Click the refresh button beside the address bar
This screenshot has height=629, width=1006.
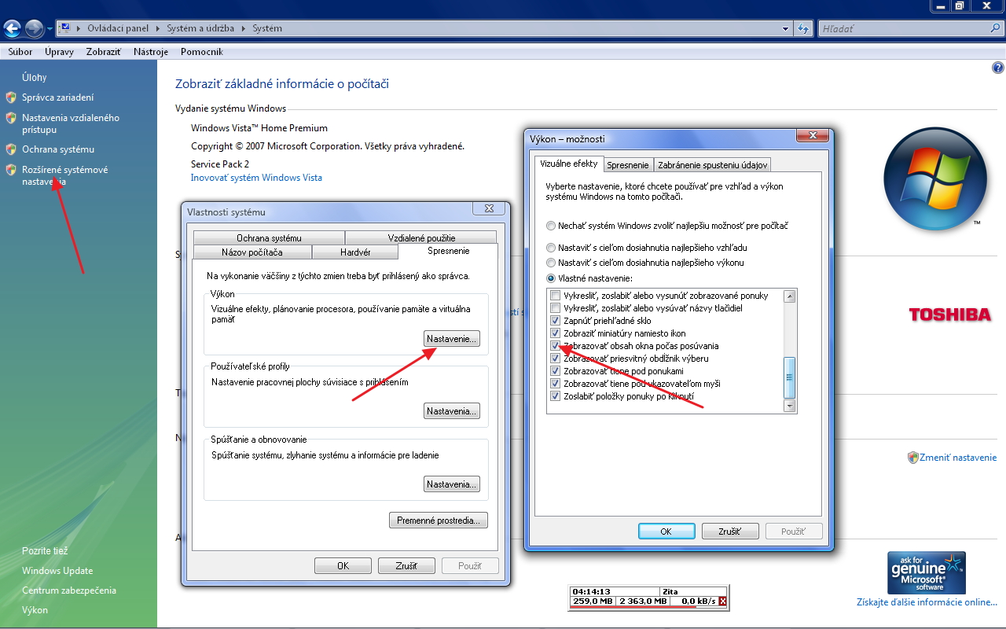pos(802,28)
